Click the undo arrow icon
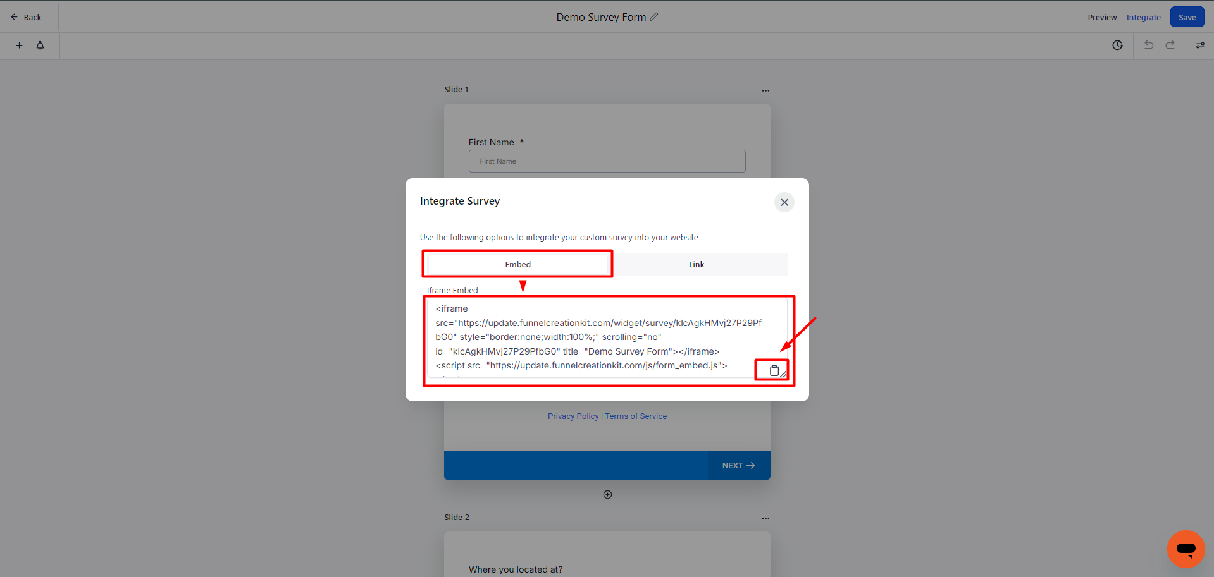The width and height of the screenshot is (1214, 577). pos(1149,46)
